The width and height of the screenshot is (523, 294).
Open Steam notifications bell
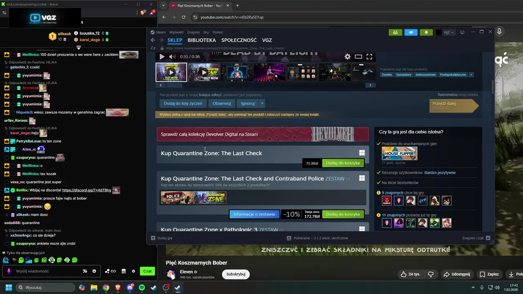pyautogui.click(x=426, y=32)
